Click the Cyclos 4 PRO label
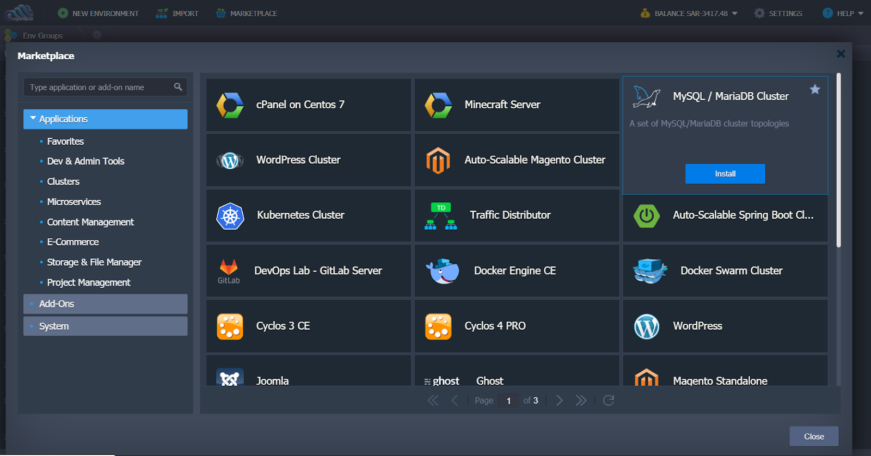This screenshot has width=871, height=456. (x=495, y=326)
